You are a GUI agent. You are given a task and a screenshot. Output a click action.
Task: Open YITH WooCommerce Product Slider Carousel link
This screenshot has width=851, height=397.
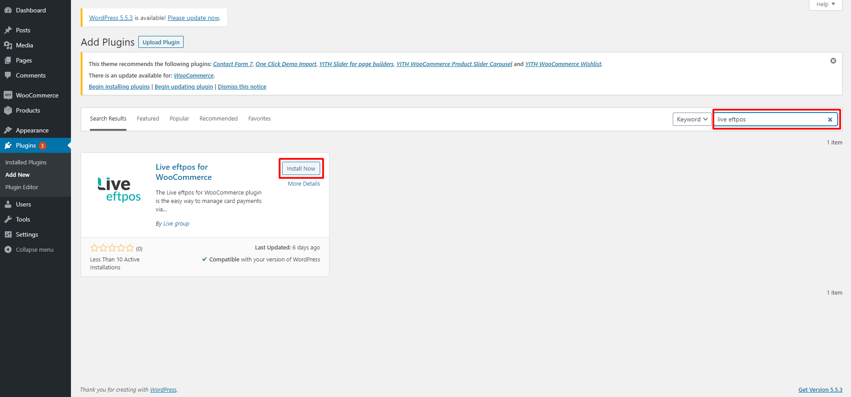[x=454, y=64]
